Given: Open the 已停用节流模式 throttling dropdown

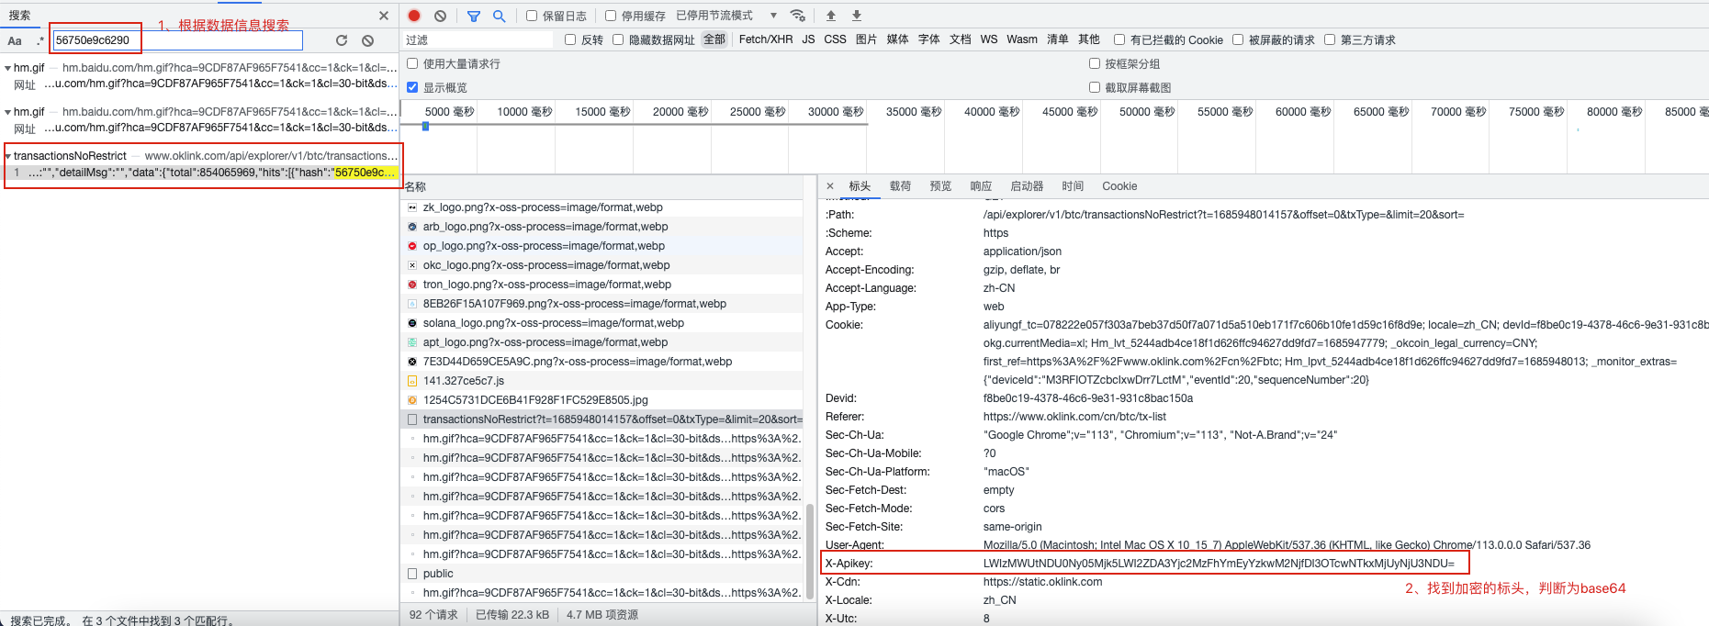Looking at the screenshot, I should (x=726, y=16).
